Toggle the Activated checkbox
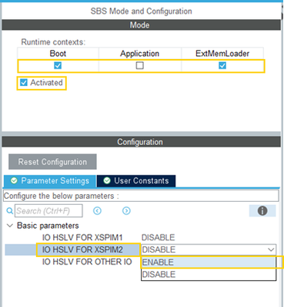 (x=24, y=82)
